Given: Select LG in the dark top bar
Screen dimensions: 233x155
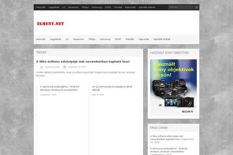Looking at the screenshot, I should (64, 7).
